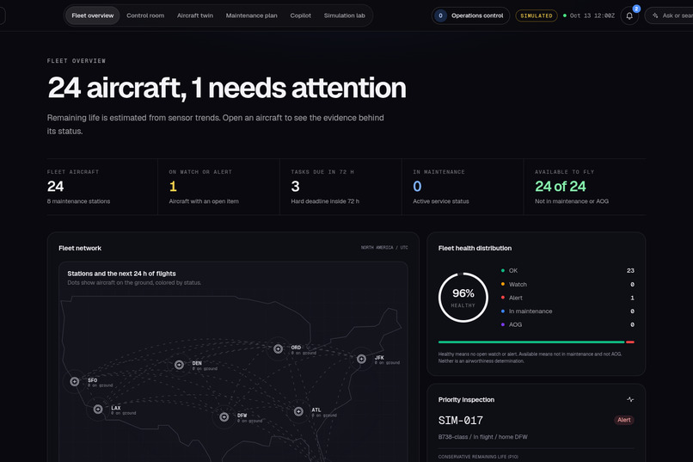
Task: Open the Aircraft twin tab
Action: tap(195, 15)
